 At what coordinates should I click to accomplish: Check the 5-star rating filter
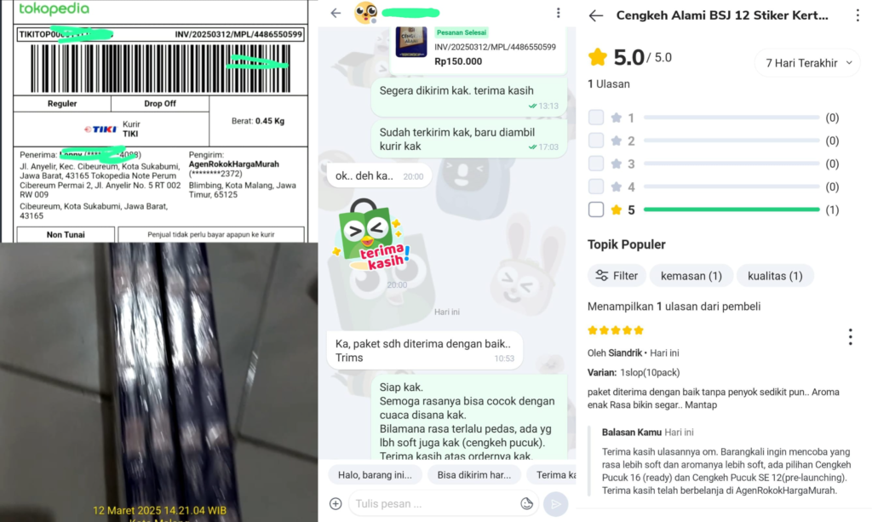pos(595,209)
